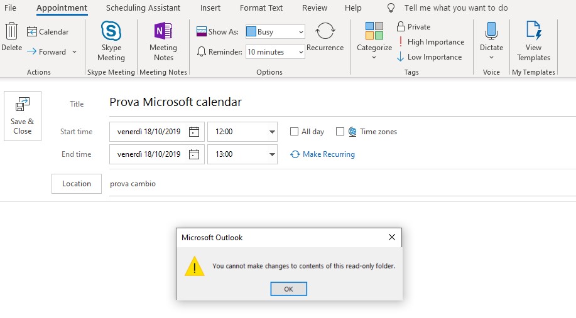The height and width of the screenshot is (318, 576).
Task: Enable the All day checkbox
Action: point(294,132)
